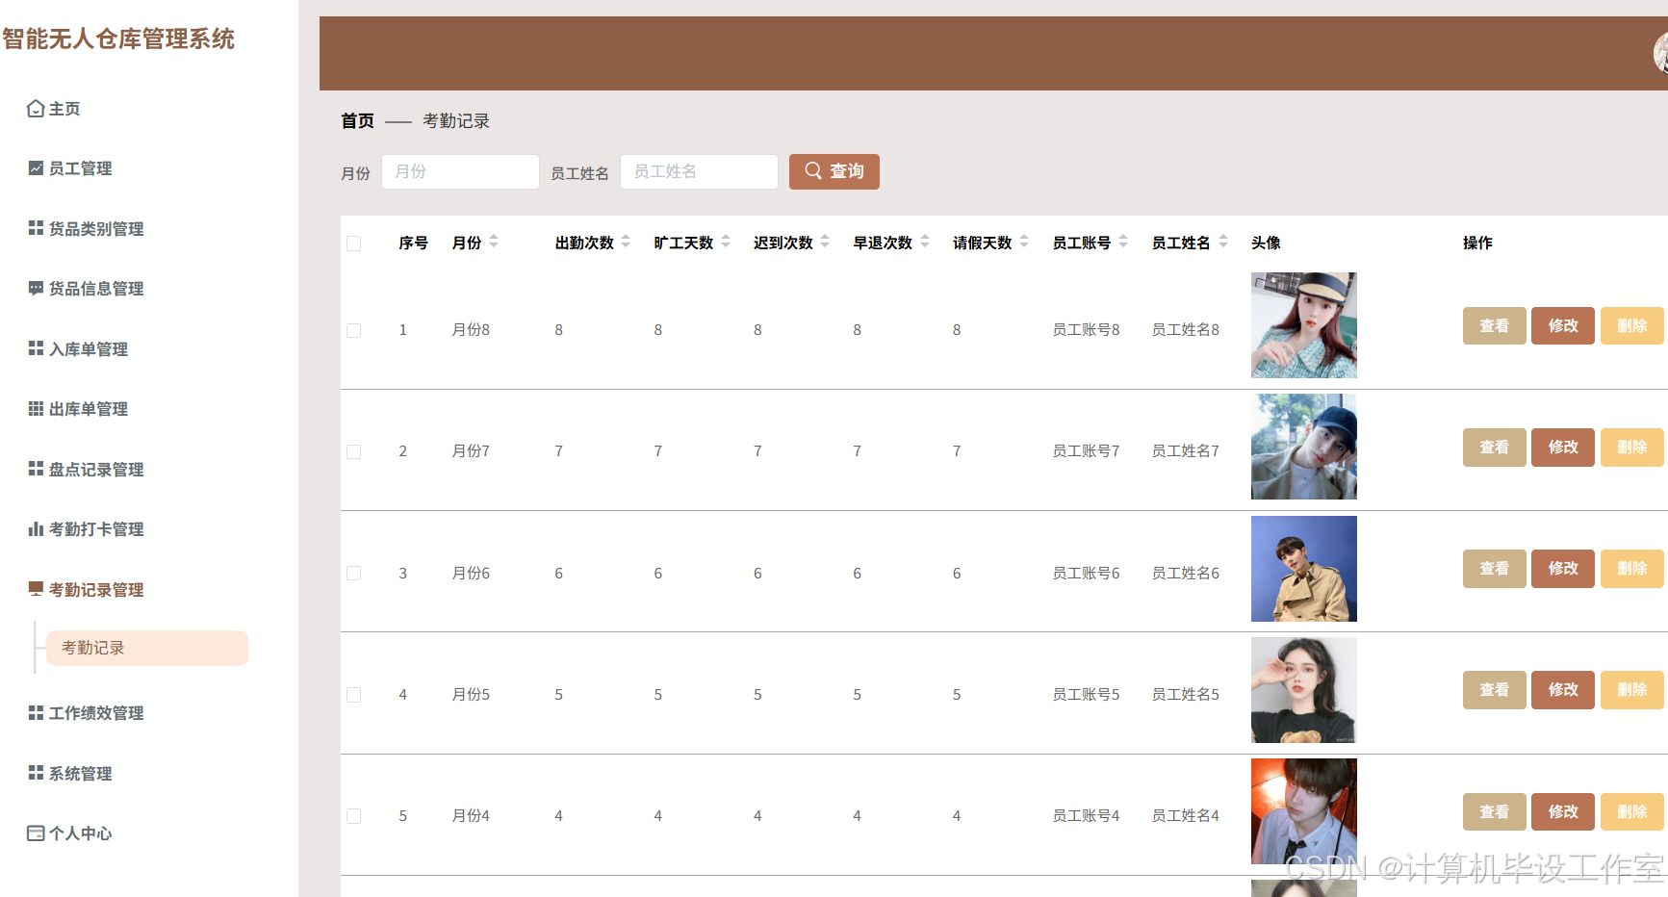
Task: Click the chat icon beside 货品信息管理
Action: (36, 289)
